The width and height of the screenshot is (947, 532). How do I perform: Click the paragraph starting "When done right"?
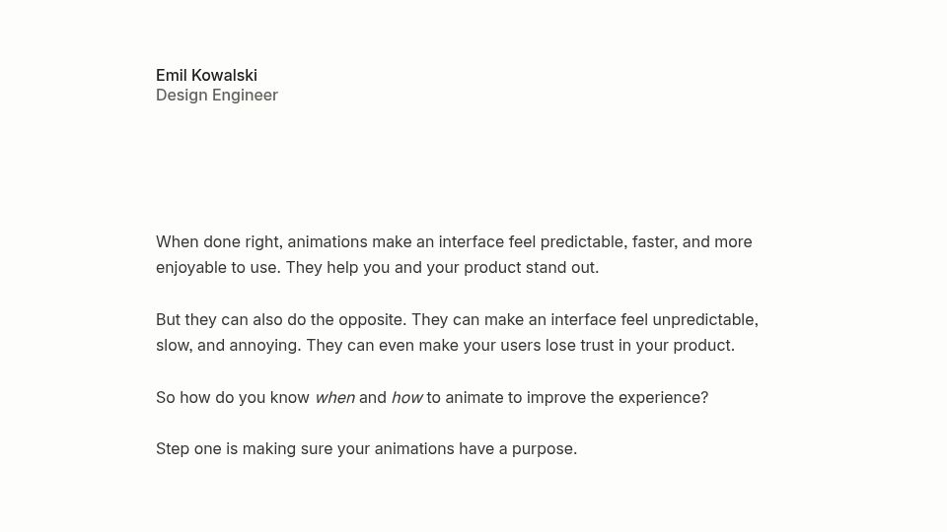(x=454, y=254)
